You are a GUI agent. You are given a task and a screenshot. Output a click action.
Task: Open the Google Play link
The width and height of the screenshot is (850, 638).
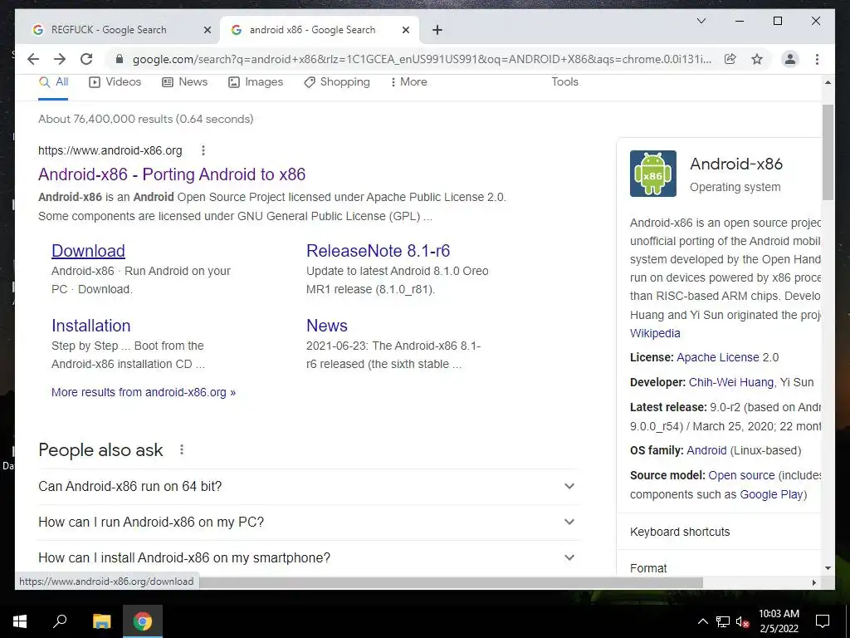pos(771,495)
